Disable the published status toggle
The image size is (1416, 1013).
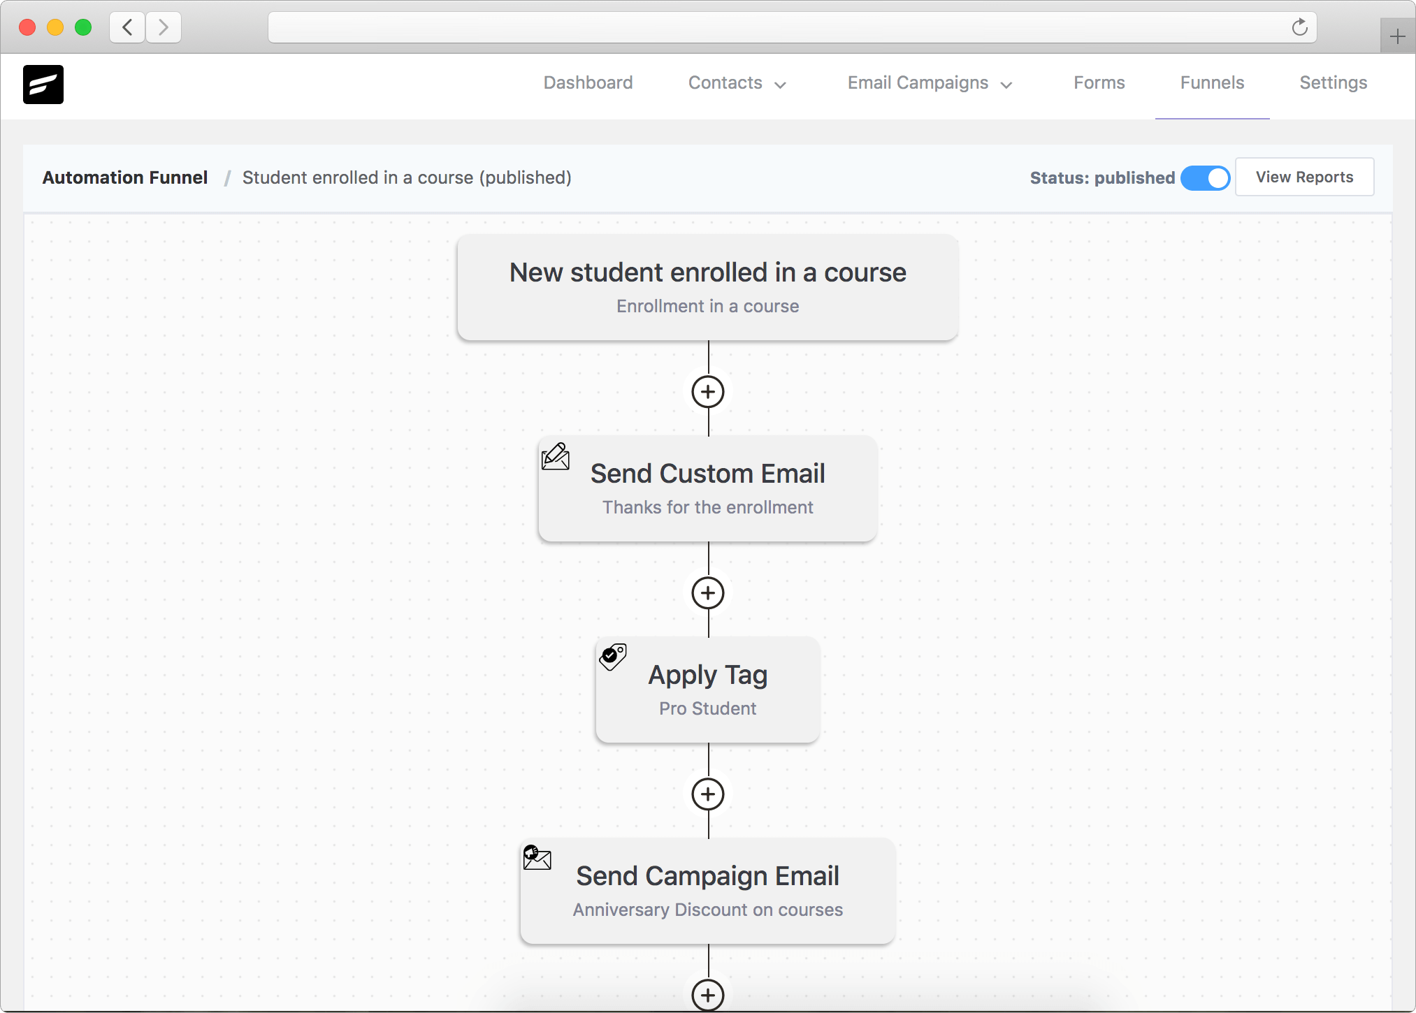coord(1204,177)
